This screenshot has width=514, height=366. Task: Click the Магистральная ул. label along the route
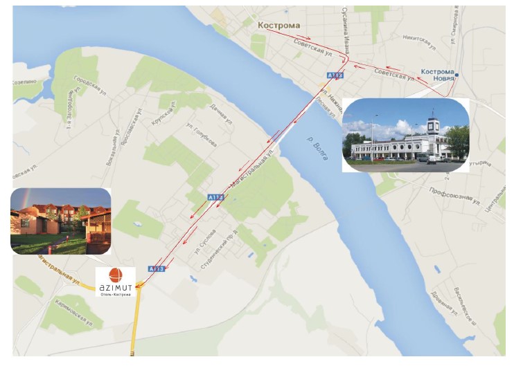point(252,170)
